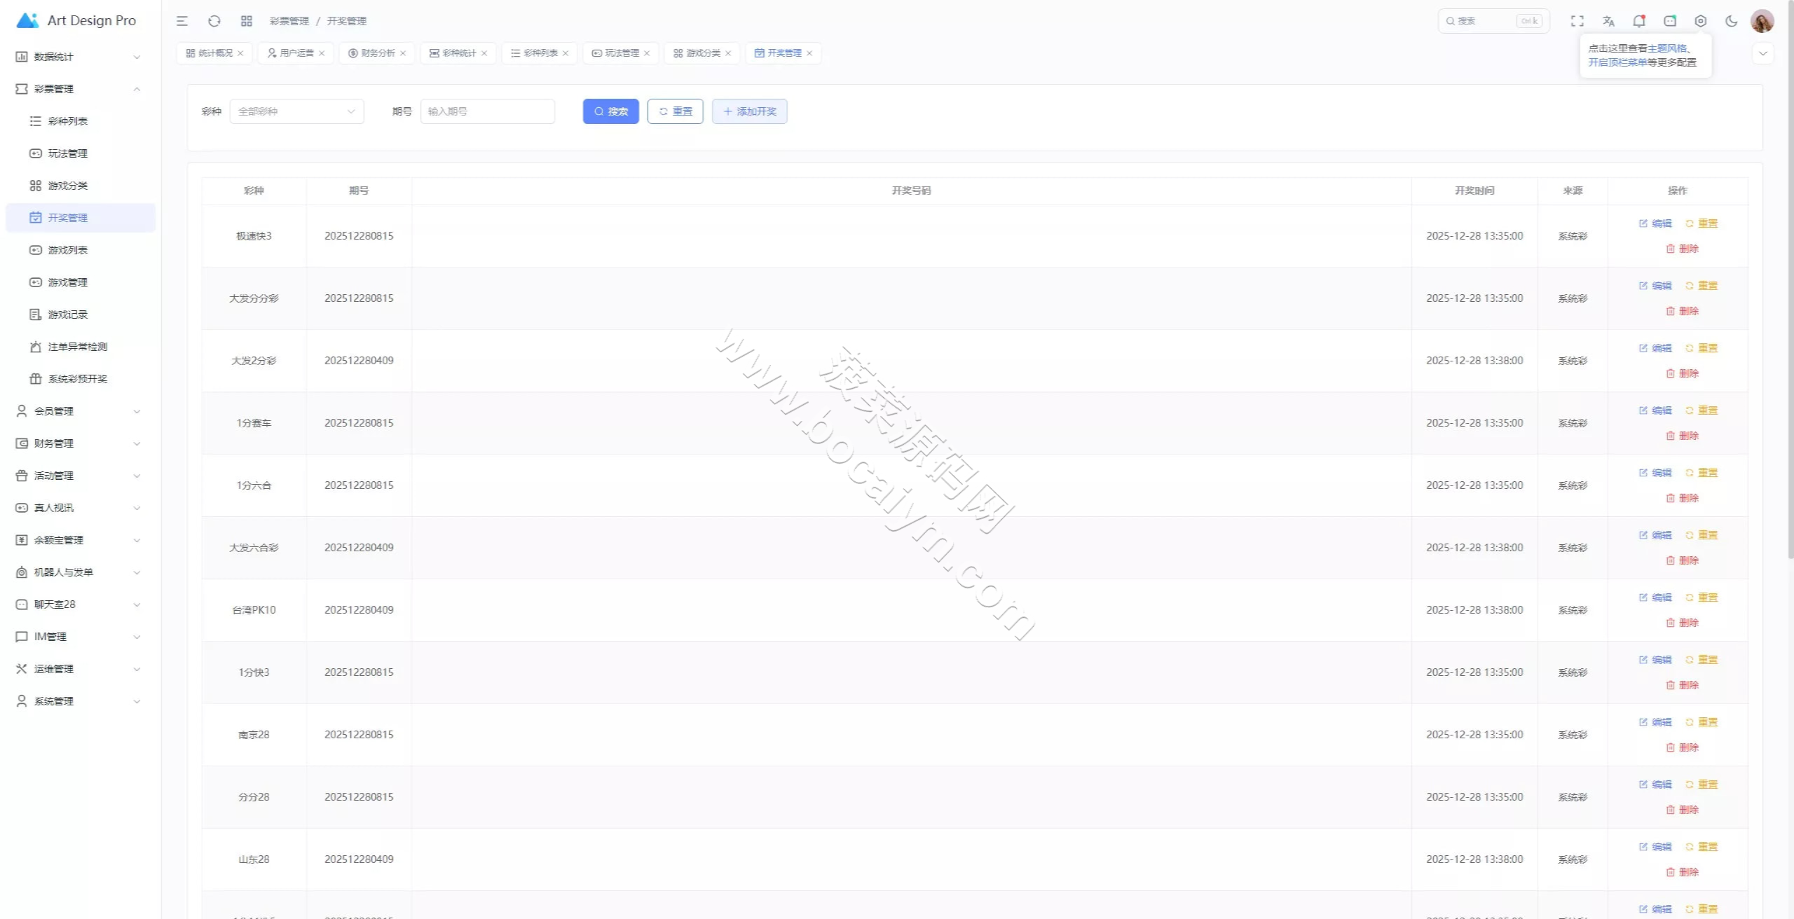Screen dimensions: 1794x919
Task: Enter fullscreen mode via header icon
Action: click(1577, 21)
